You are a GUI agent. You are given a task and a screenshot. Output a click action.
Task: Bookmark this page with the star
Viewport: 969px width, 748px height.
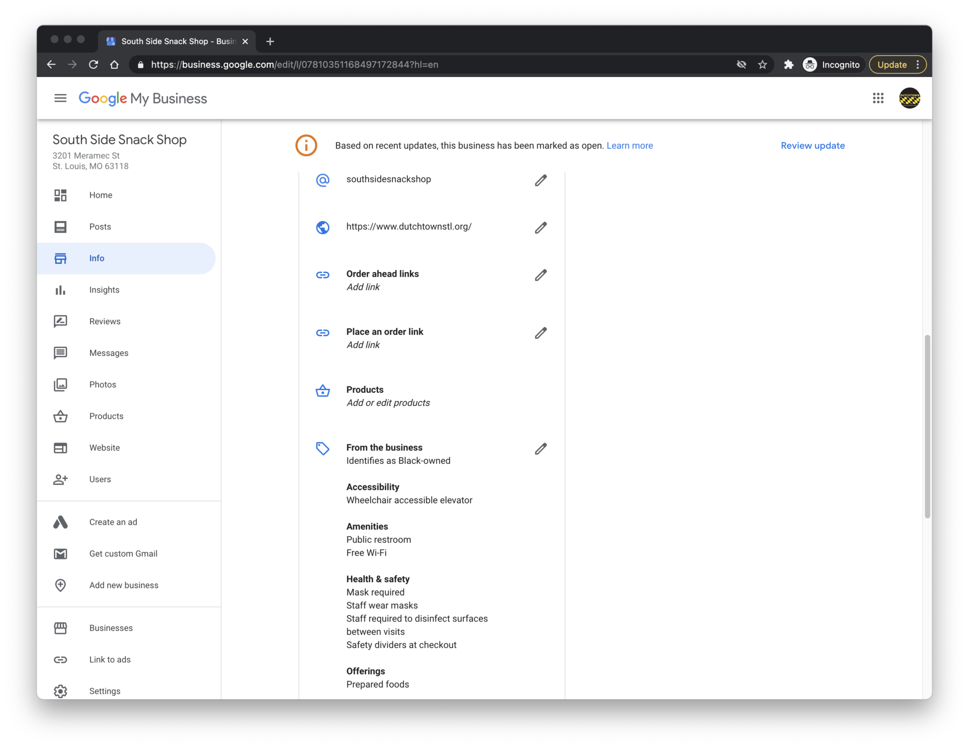click(x=763, y=64)
